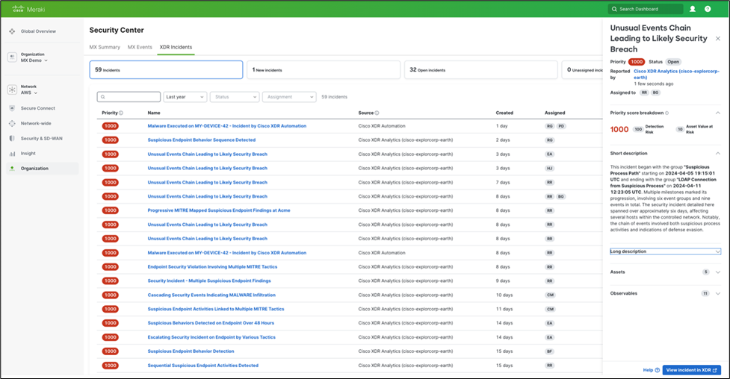
Task: Click the Insight chart icon
Action: click(x=12, y=154)
